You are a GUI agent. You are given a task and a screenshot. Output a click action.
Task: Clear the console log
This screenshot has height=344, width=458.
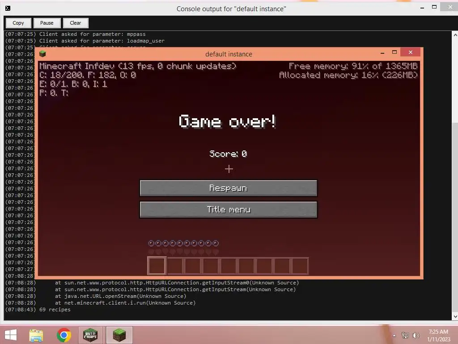point(75,23)
